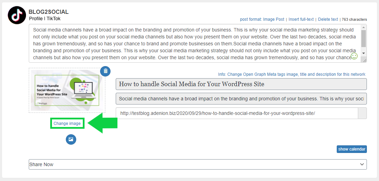
Task: Click the Change image link
Action: (67, 123)
